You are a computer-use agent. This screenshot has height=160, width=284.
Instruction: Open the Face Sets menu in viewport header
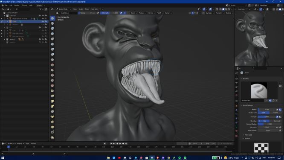click(94, 9)
